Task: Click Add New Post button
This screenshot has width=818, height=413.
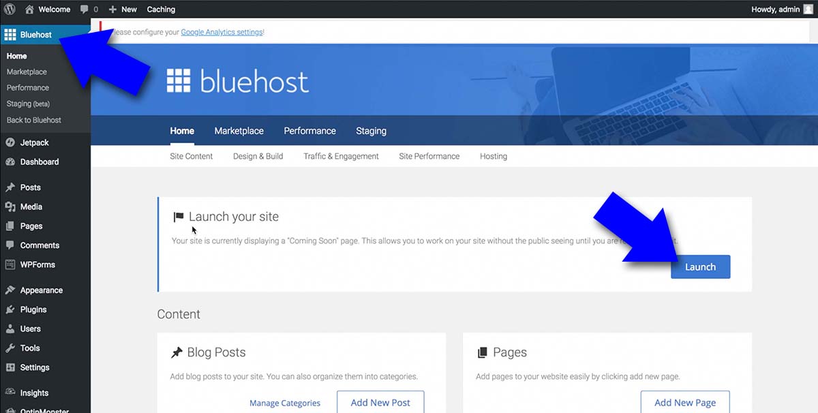Action: click(380, 402)
